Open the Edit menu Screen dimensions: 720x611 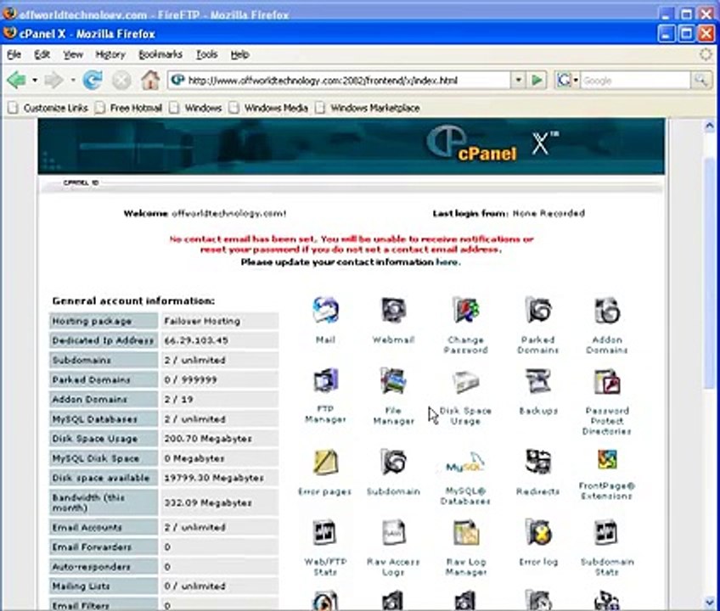(42, 54)
